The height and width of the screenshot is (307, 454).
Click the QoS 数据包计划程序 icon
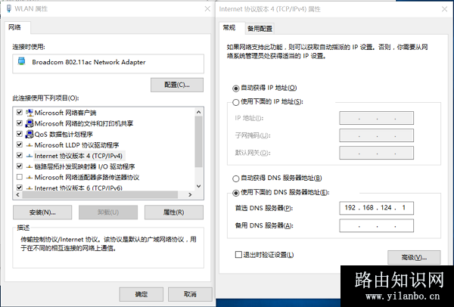[x=30, y=135]
